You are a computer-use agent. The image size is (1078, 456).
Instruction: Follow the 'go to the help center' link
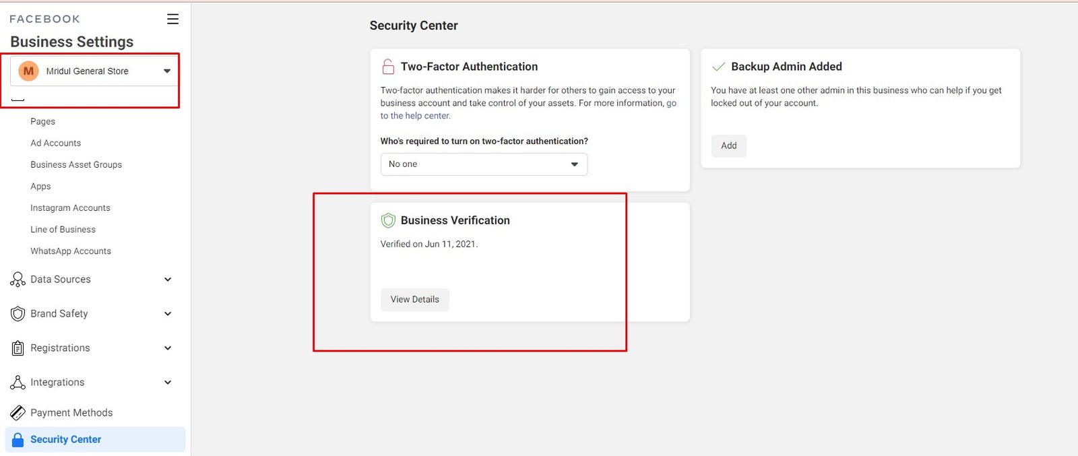pyautogui.click(x=528, y=109)
